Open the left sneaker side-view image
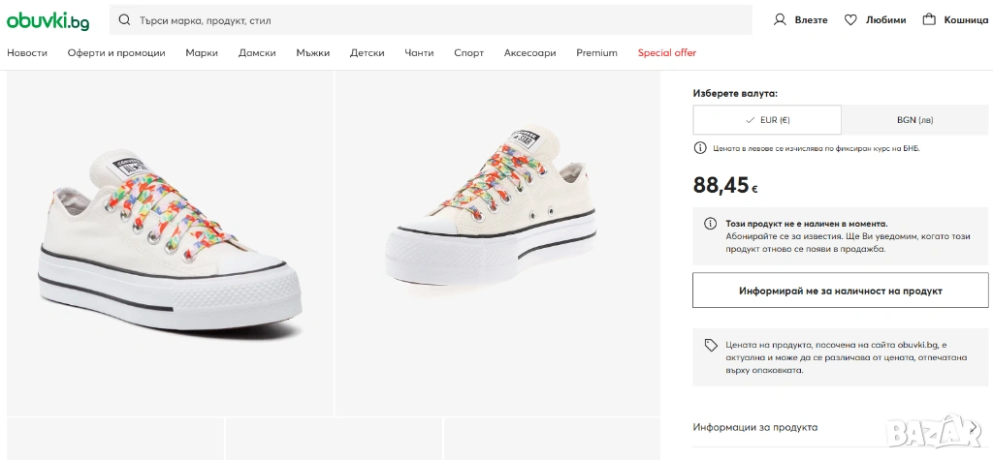This screenshot has height=460, width=993. click(170, 244)
